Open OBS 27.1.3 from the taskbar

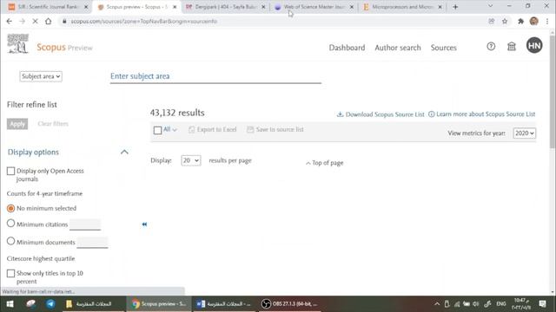coord(289,304)
